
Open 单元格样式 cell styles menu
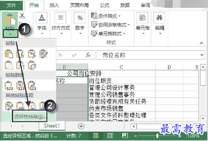(x=108, y=34)
